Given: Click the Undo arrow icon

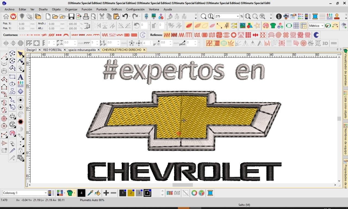Looking at the screenshot, I should (x=125, y=17).
